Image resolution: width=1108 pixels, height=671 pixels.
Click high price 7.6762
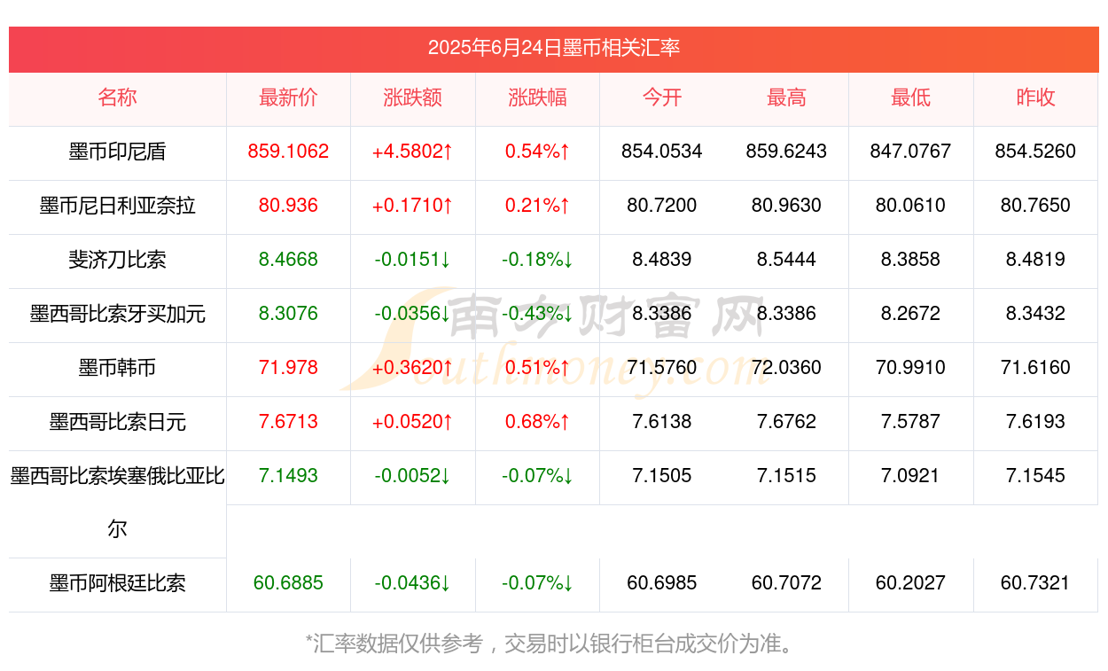click(786, 422)
